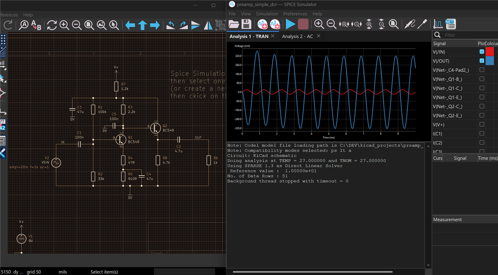
Task: Mirror selection vertically
Action: [x=195, y=26]
